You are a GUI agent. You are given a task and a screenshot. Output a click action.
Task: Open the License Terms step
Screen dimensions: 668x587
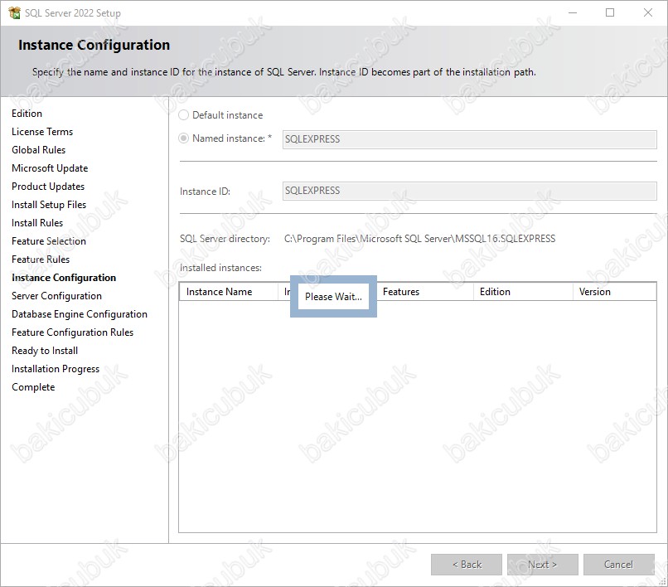42,132
